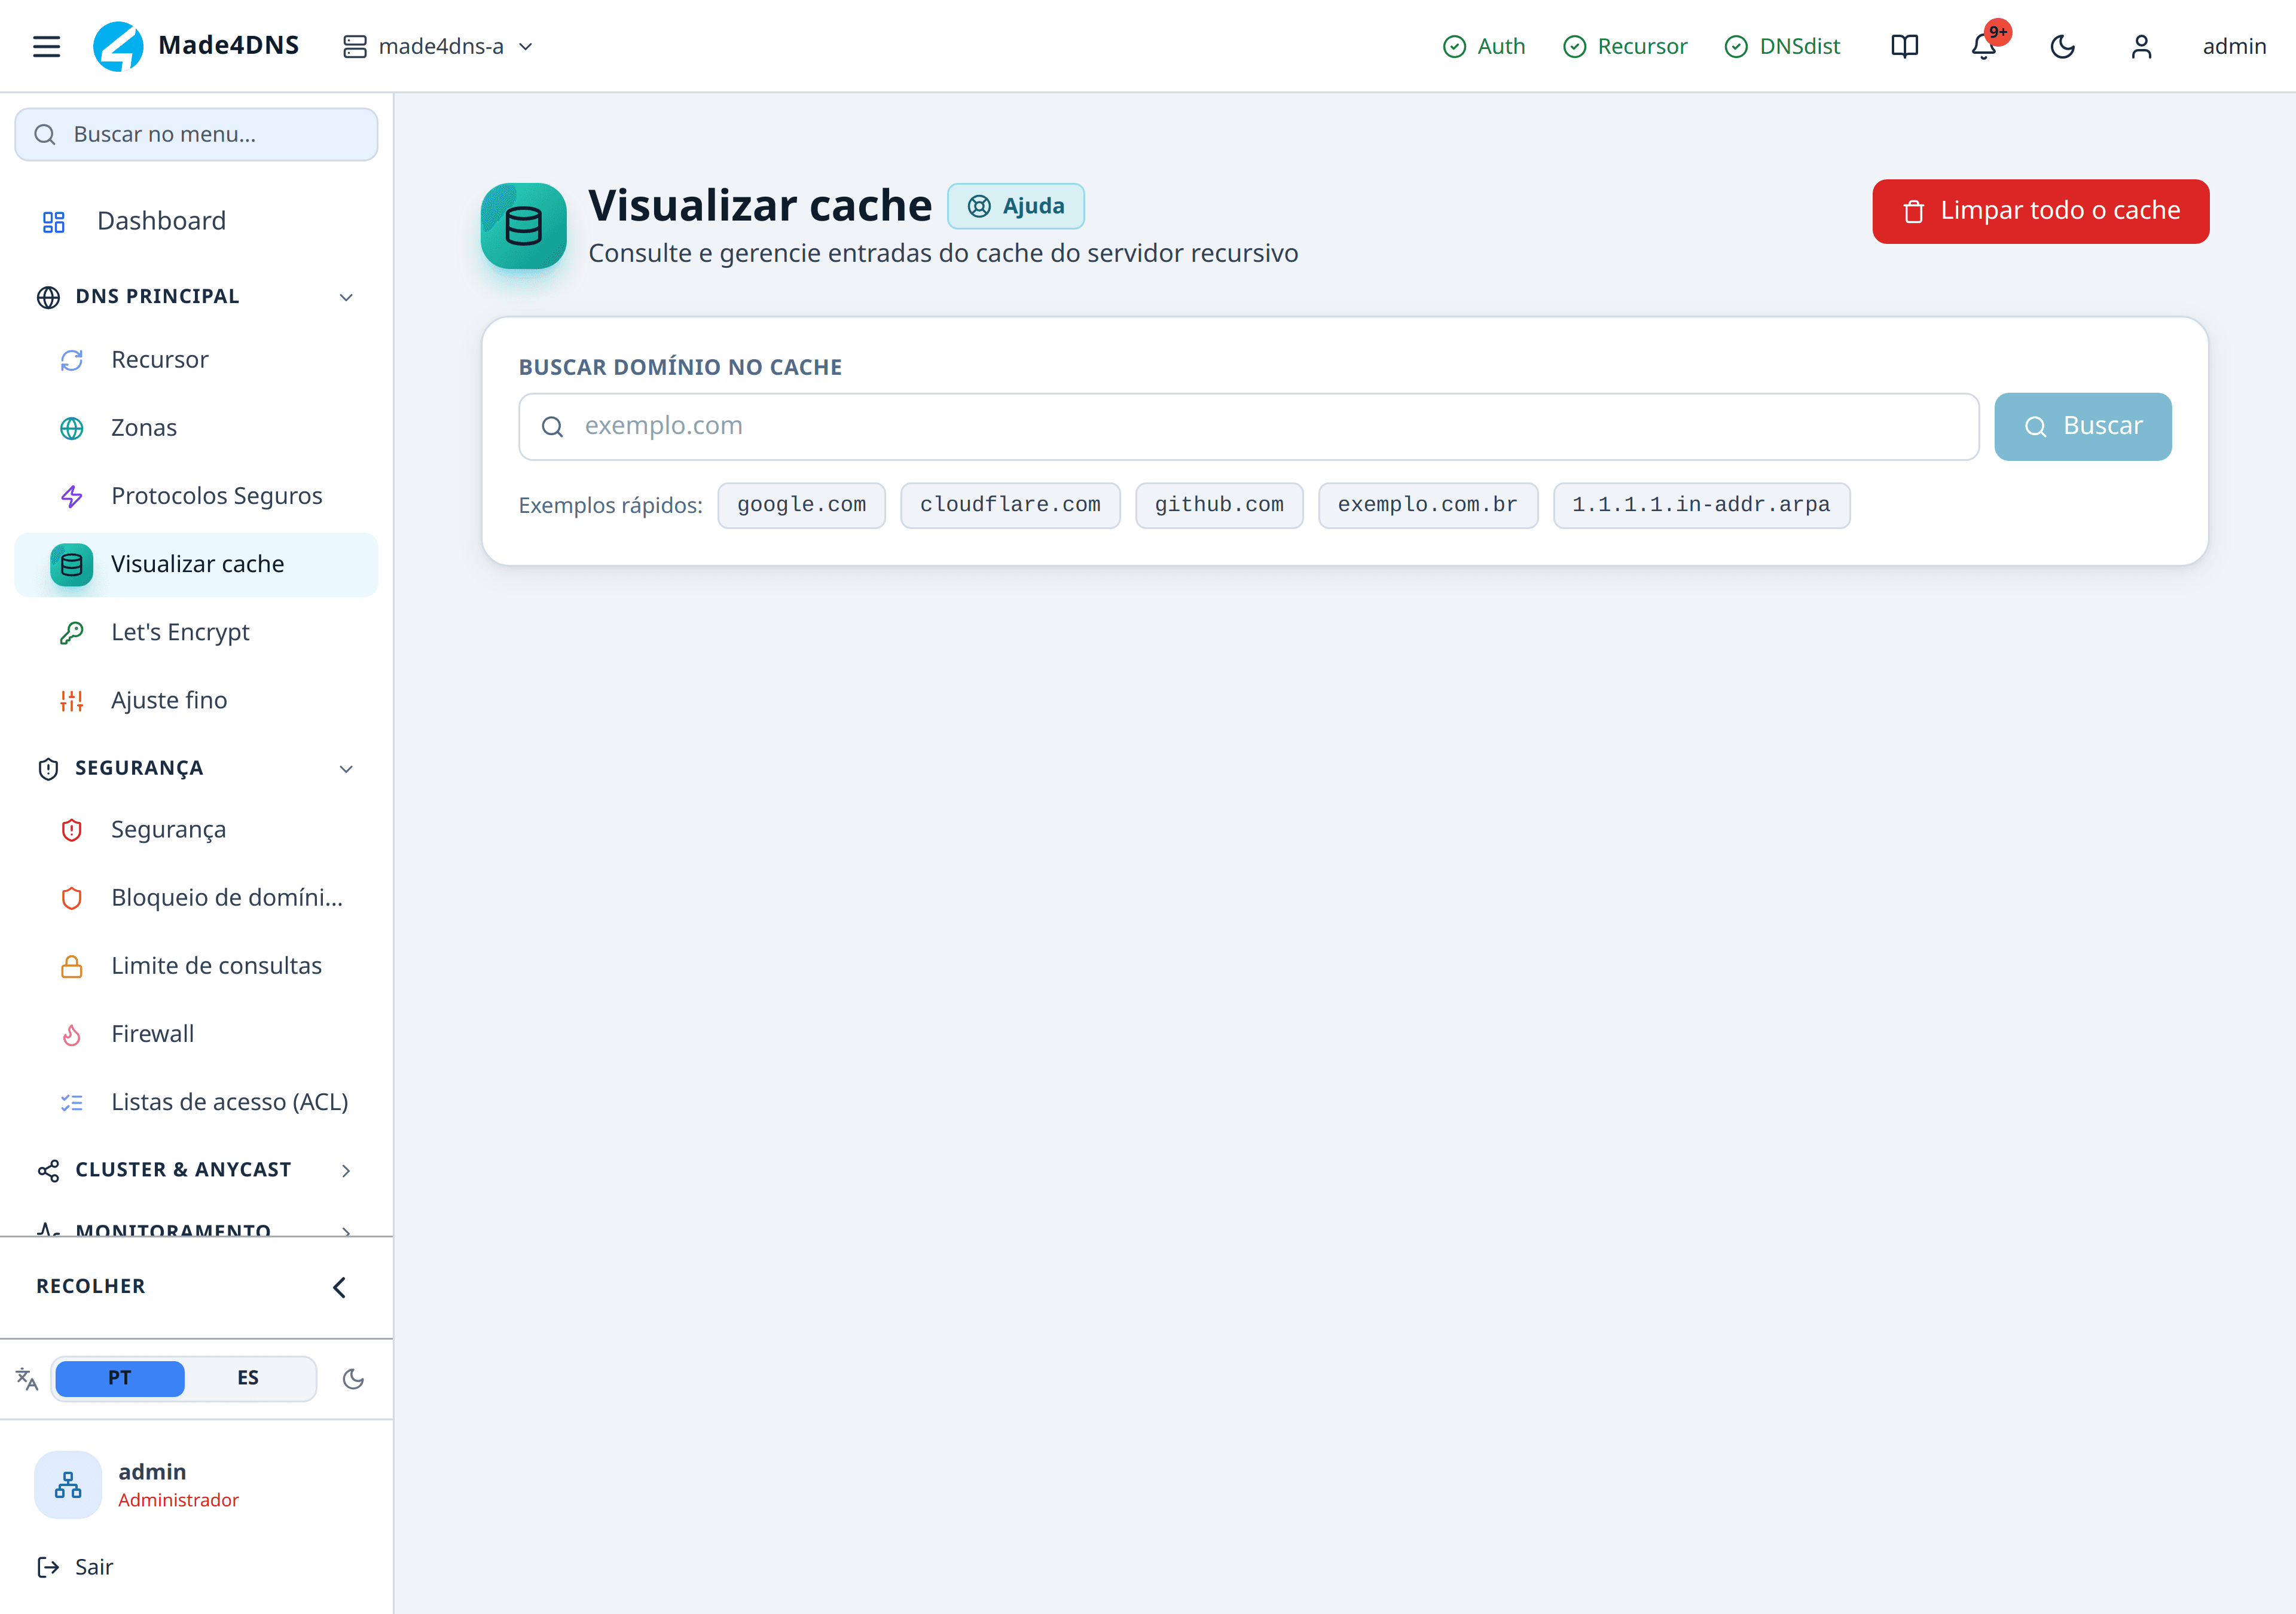Select Visualizar cache in sidebar
The image size is (2296, 1614).
pos(196,564)
